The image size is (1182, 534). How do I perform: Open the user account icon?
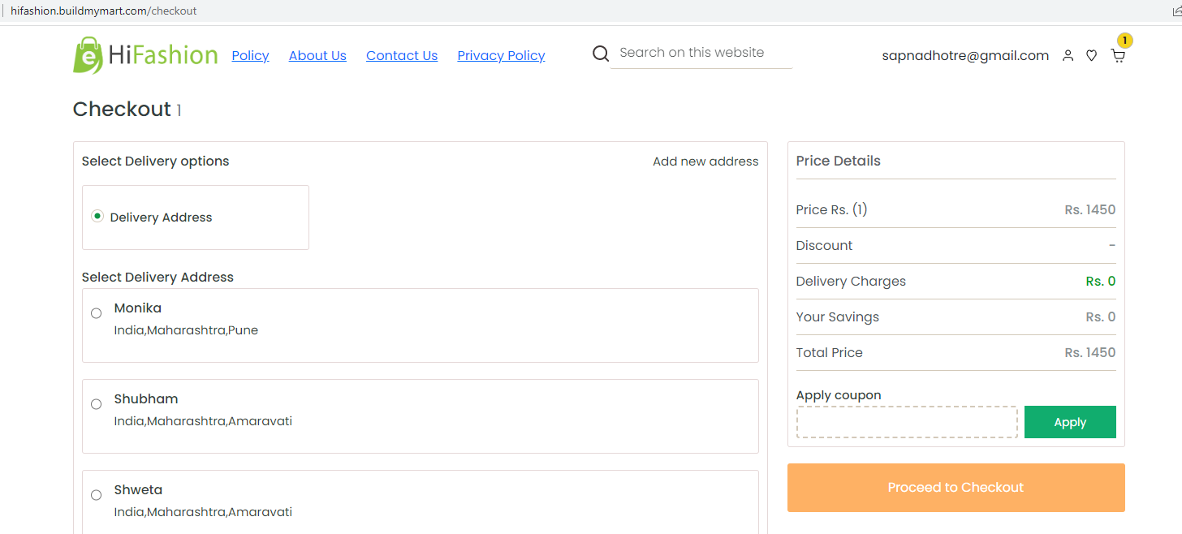pyautogui.click(x=1068, y=56)
